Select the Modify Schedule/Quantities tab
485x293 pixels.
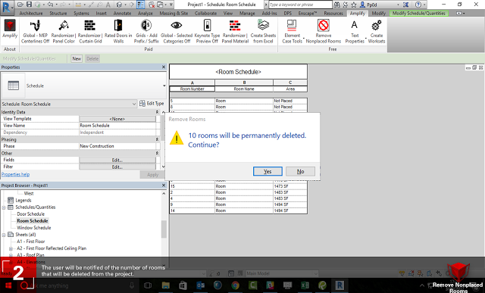419,14
